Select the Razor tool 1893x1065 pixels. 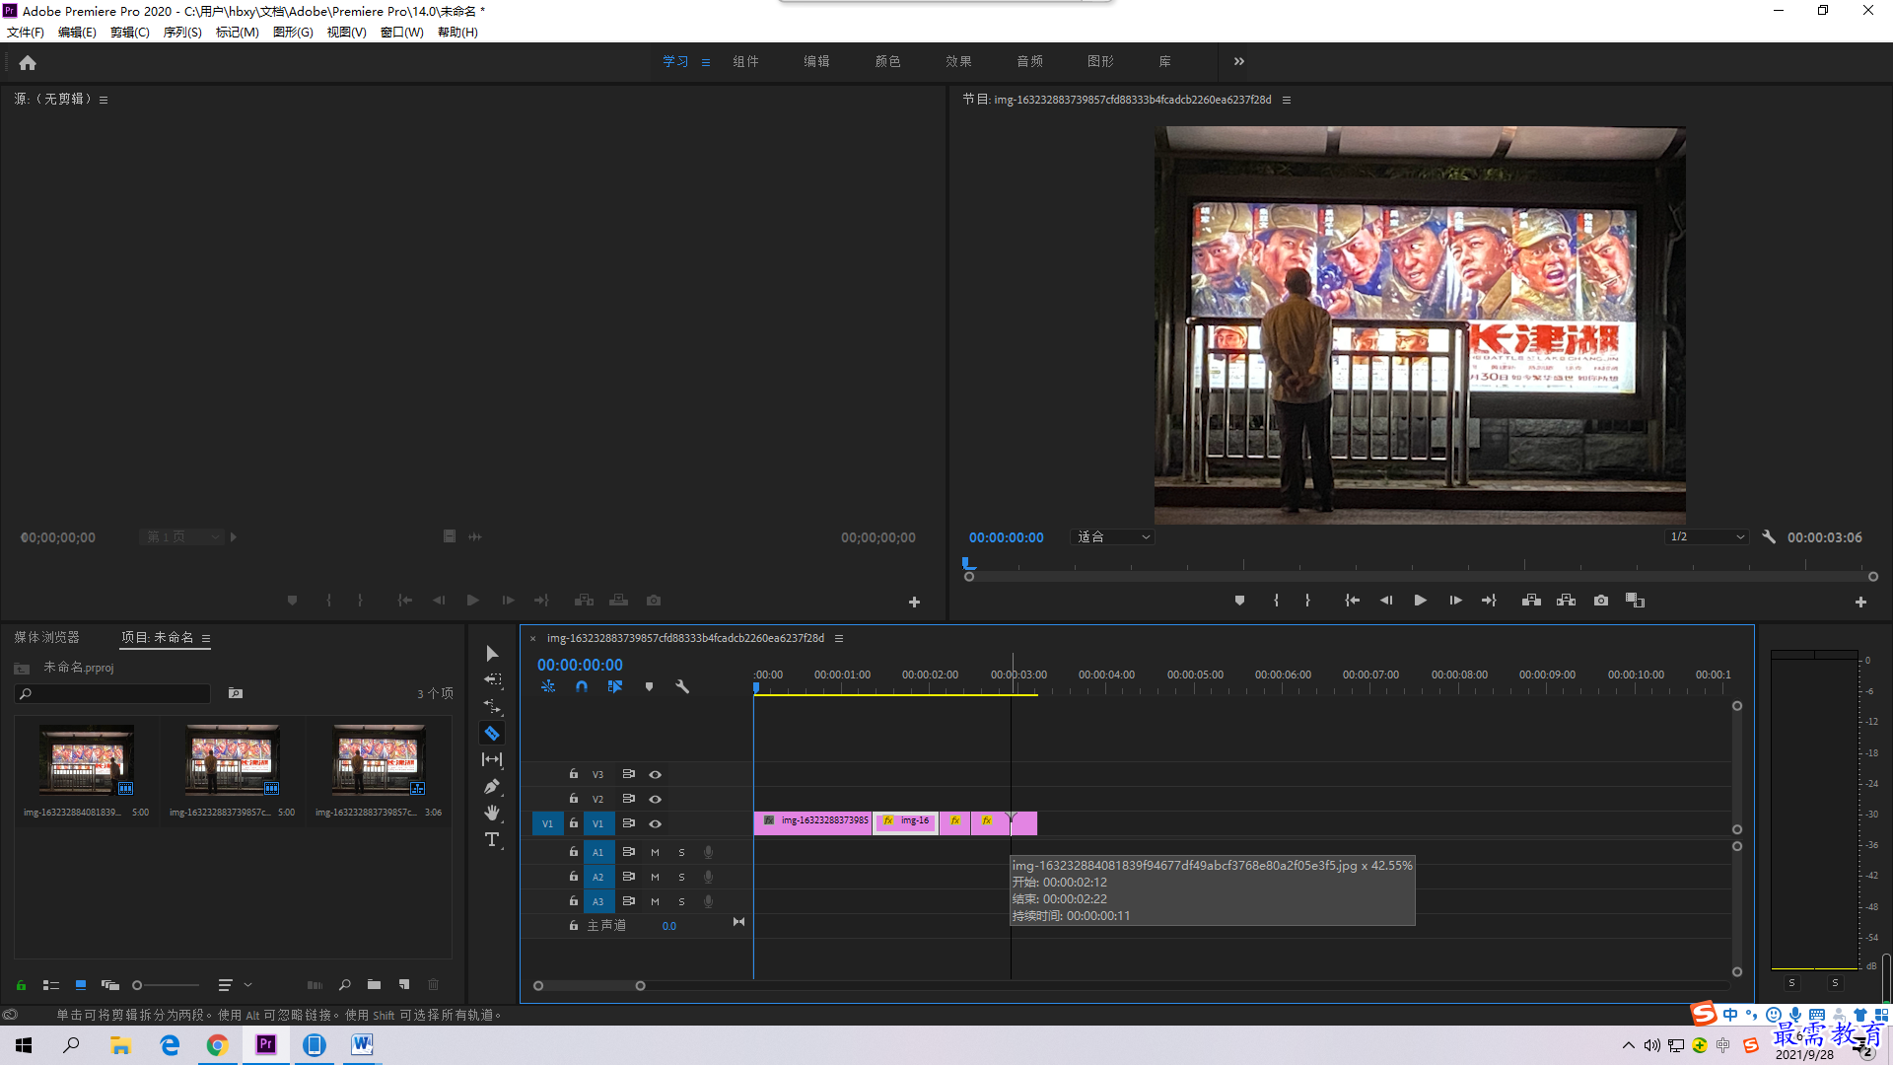[x=492, y=733]
